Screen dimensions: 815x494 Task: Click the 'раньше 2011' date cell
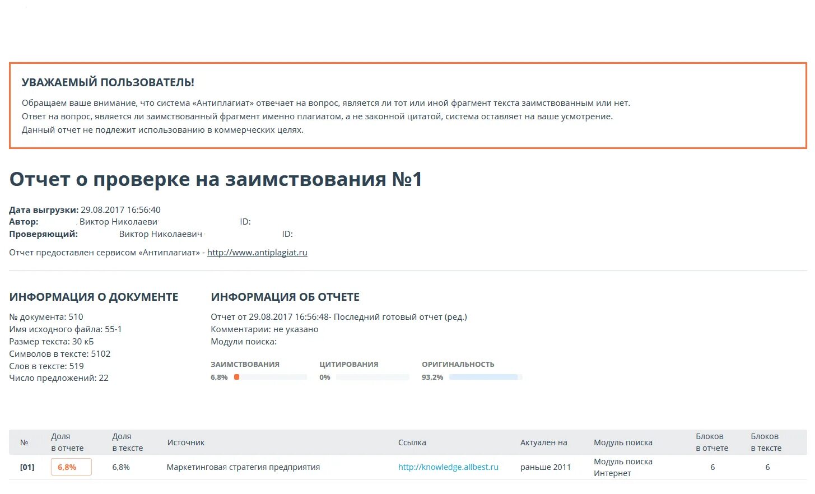[546, 467]
